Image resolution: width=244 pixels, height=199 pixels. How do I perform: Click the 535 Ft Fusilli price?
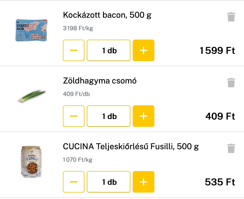click(220, 182)
